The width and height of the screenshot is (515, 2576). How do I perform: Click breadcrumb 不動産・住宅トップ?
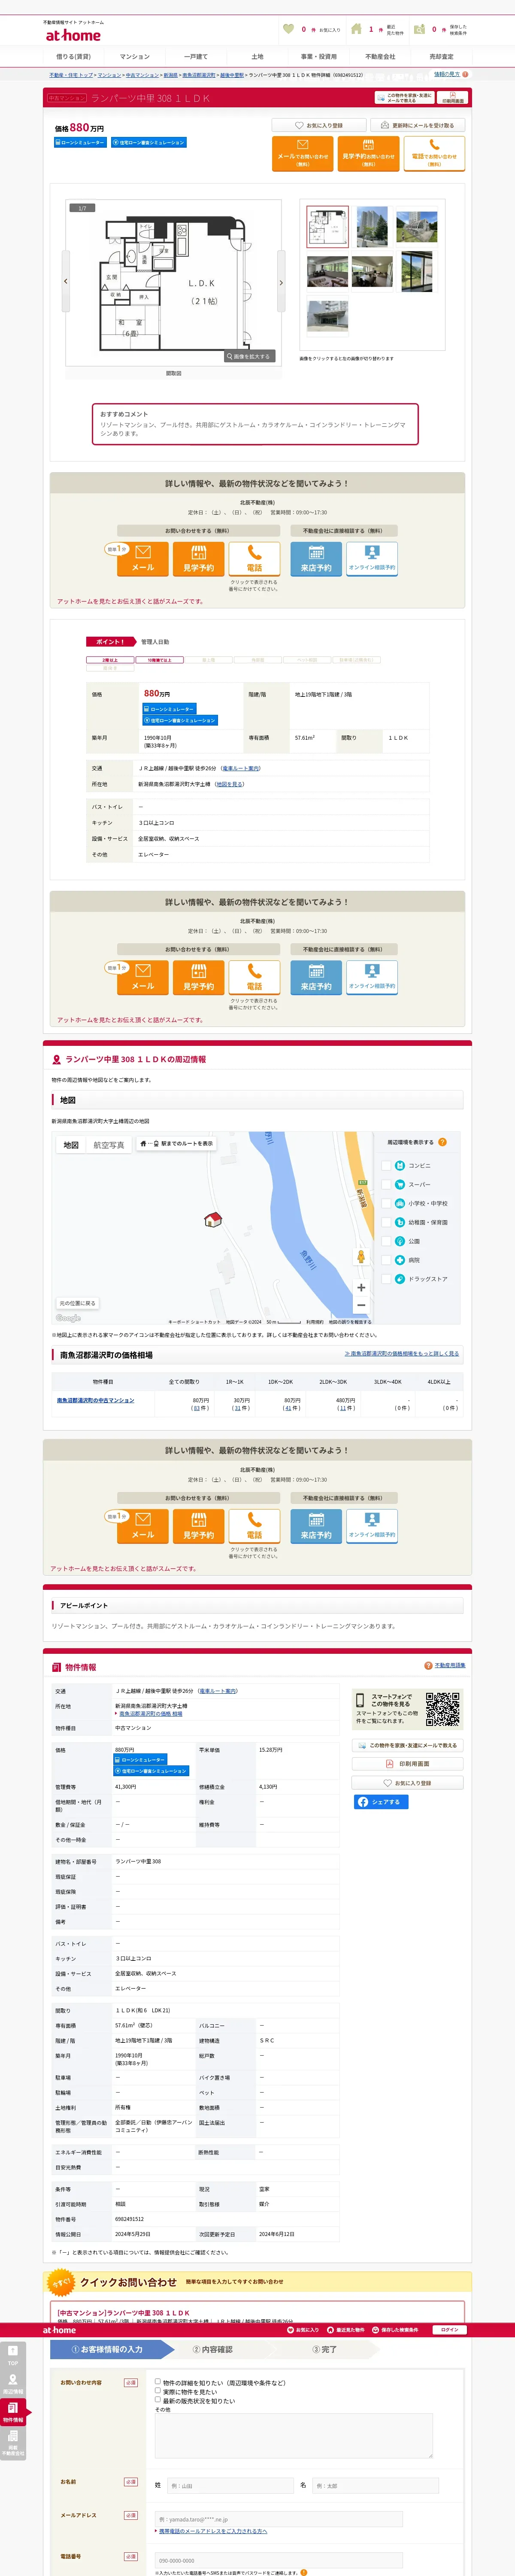coord(71,75)
